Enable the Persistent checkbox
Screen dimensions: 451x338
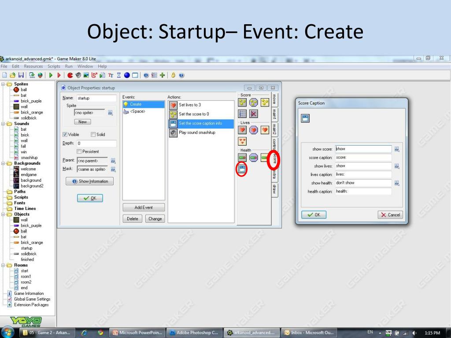[x=79, y=151]
